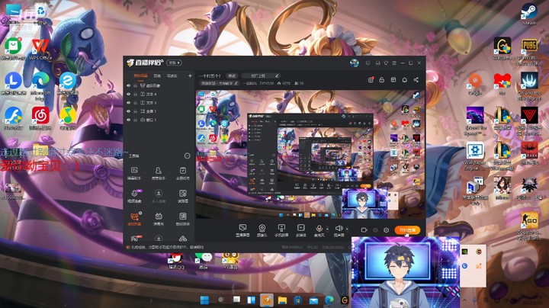
Task: Open the 摄像头 camera source
Action: pos(262,230)
